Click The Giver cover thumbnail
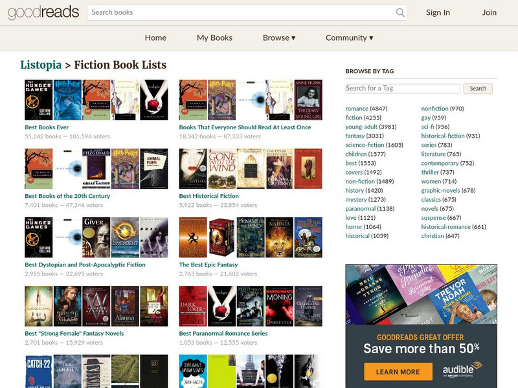Screen dimensions: 518x388 tap(96, 237)
